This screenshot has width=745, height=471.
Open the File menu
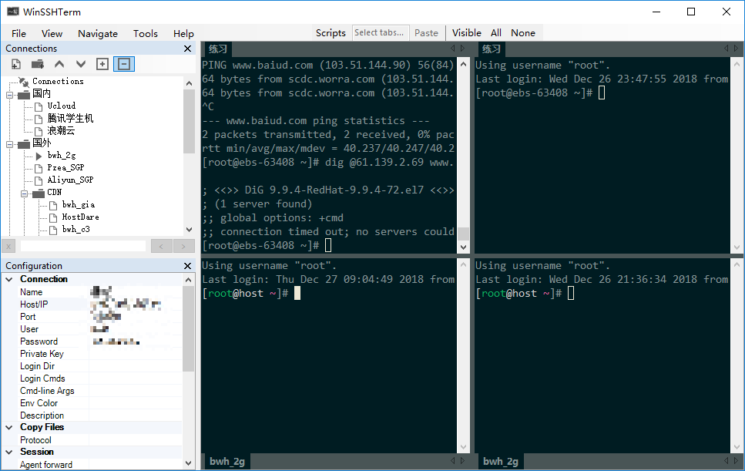click(x=18, y=33)
